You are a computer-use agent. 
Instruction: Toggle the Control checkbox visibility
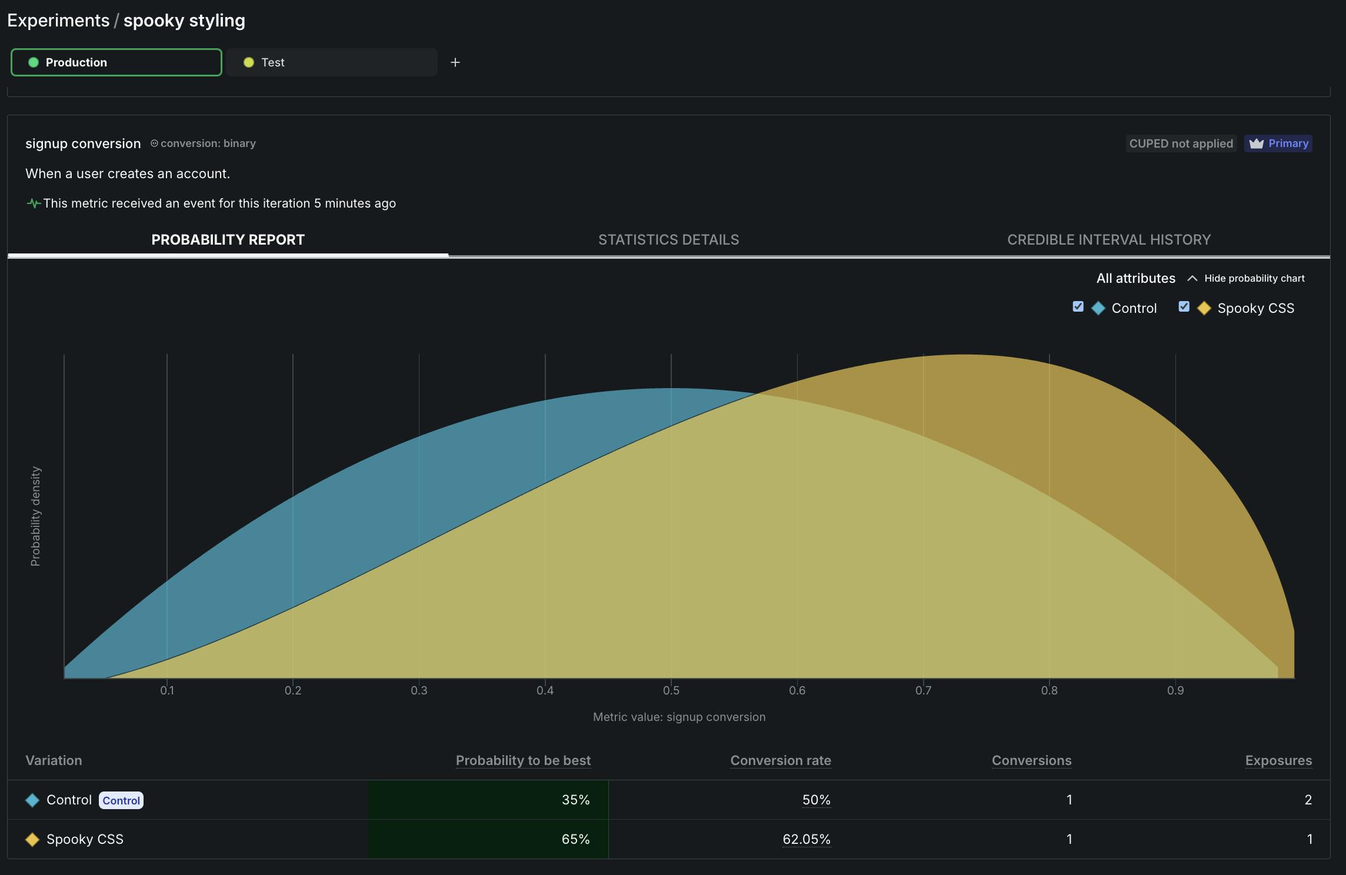[x=1077, y=307]
